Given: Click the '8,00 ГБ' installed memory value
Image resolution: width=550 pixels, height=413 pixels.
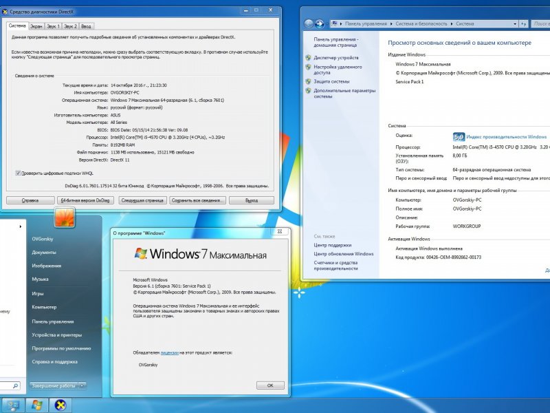Looking at the screenshot, I should 460,156.
